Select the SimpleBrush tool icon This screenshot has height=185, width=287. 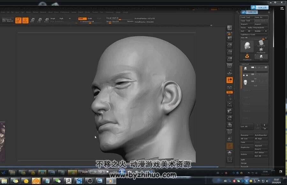coord(247,57)
